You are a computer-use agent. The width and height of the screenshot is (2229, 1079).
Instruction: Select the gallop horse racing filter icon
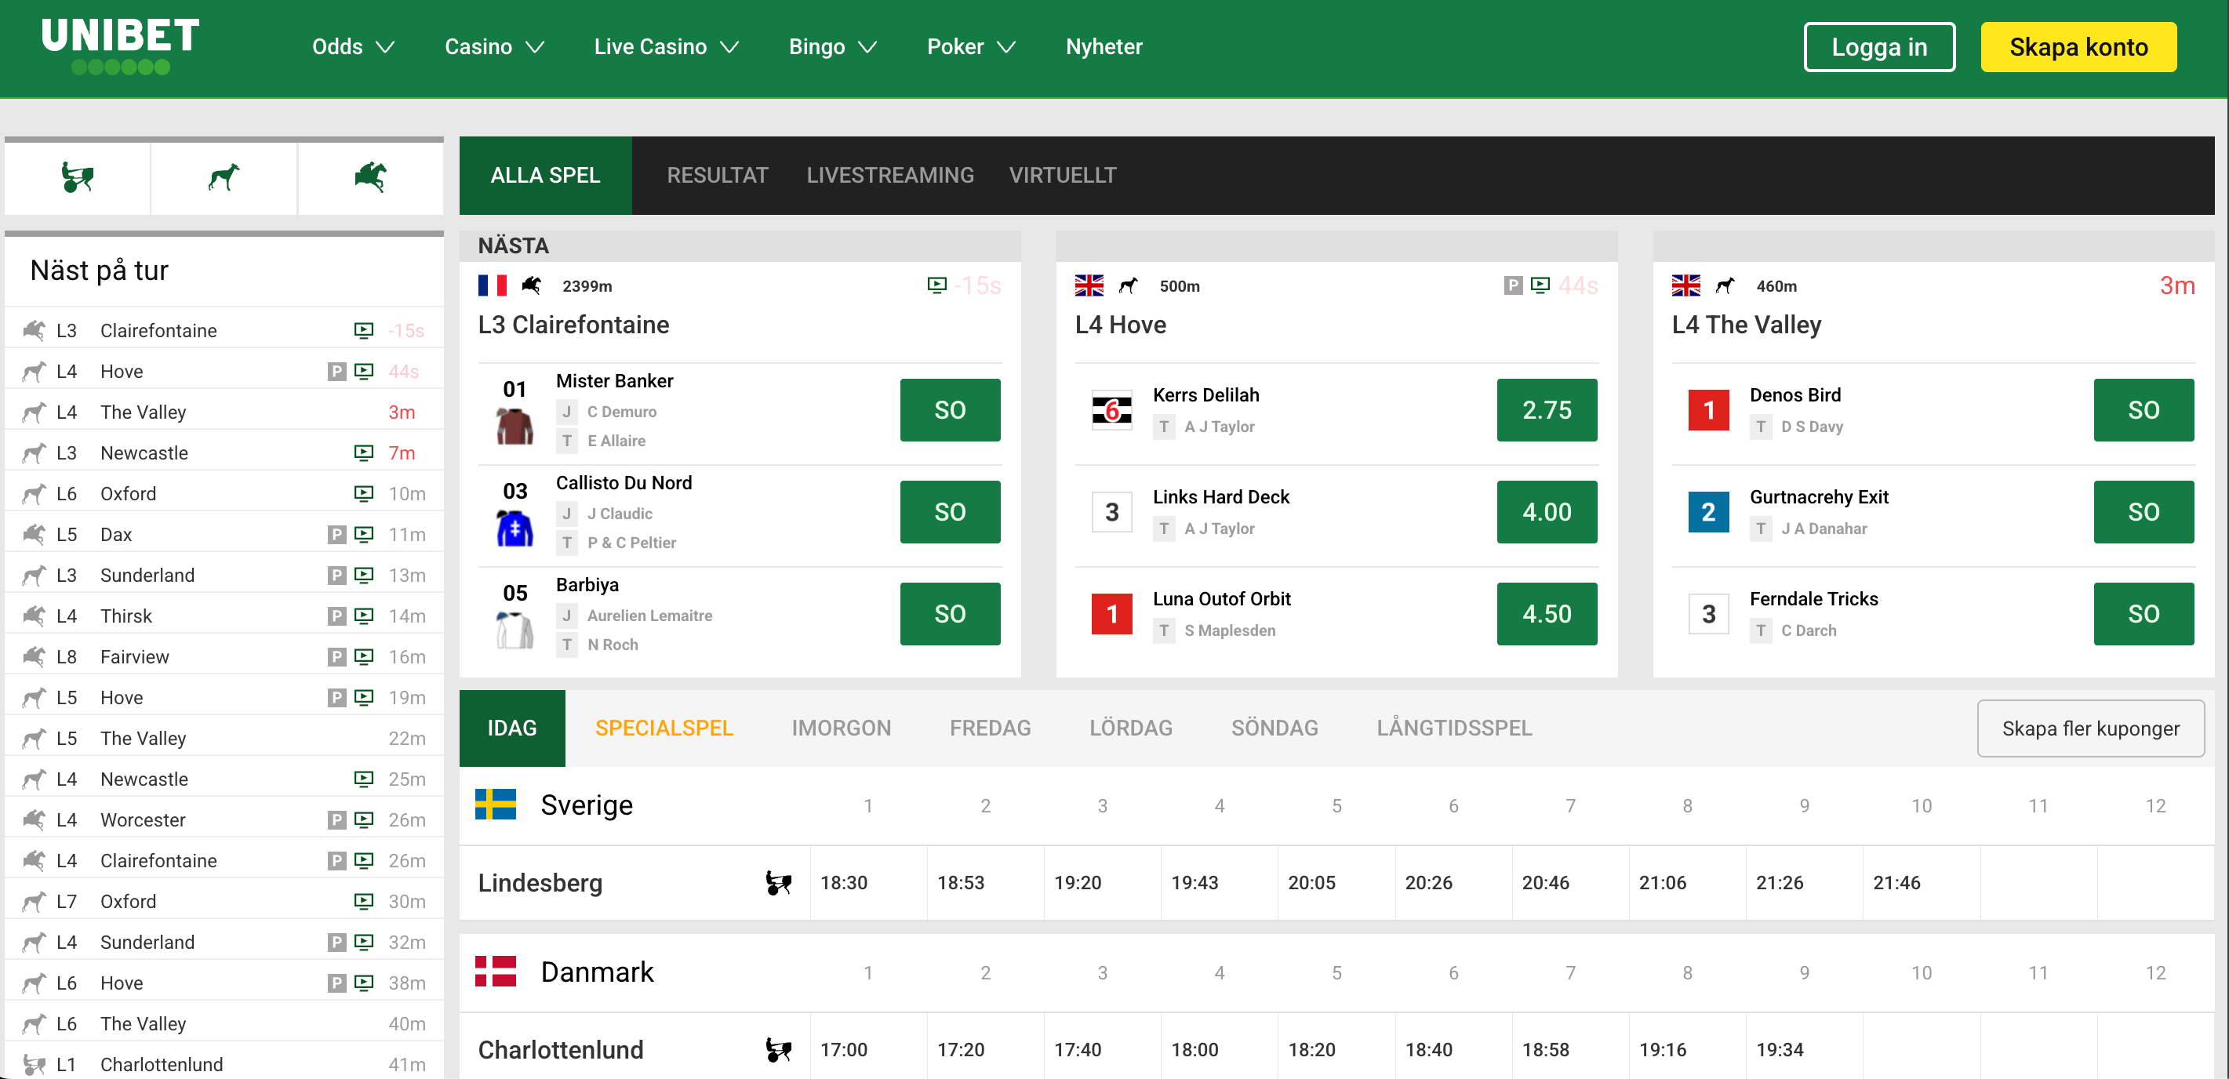click(x=369, y=177)
